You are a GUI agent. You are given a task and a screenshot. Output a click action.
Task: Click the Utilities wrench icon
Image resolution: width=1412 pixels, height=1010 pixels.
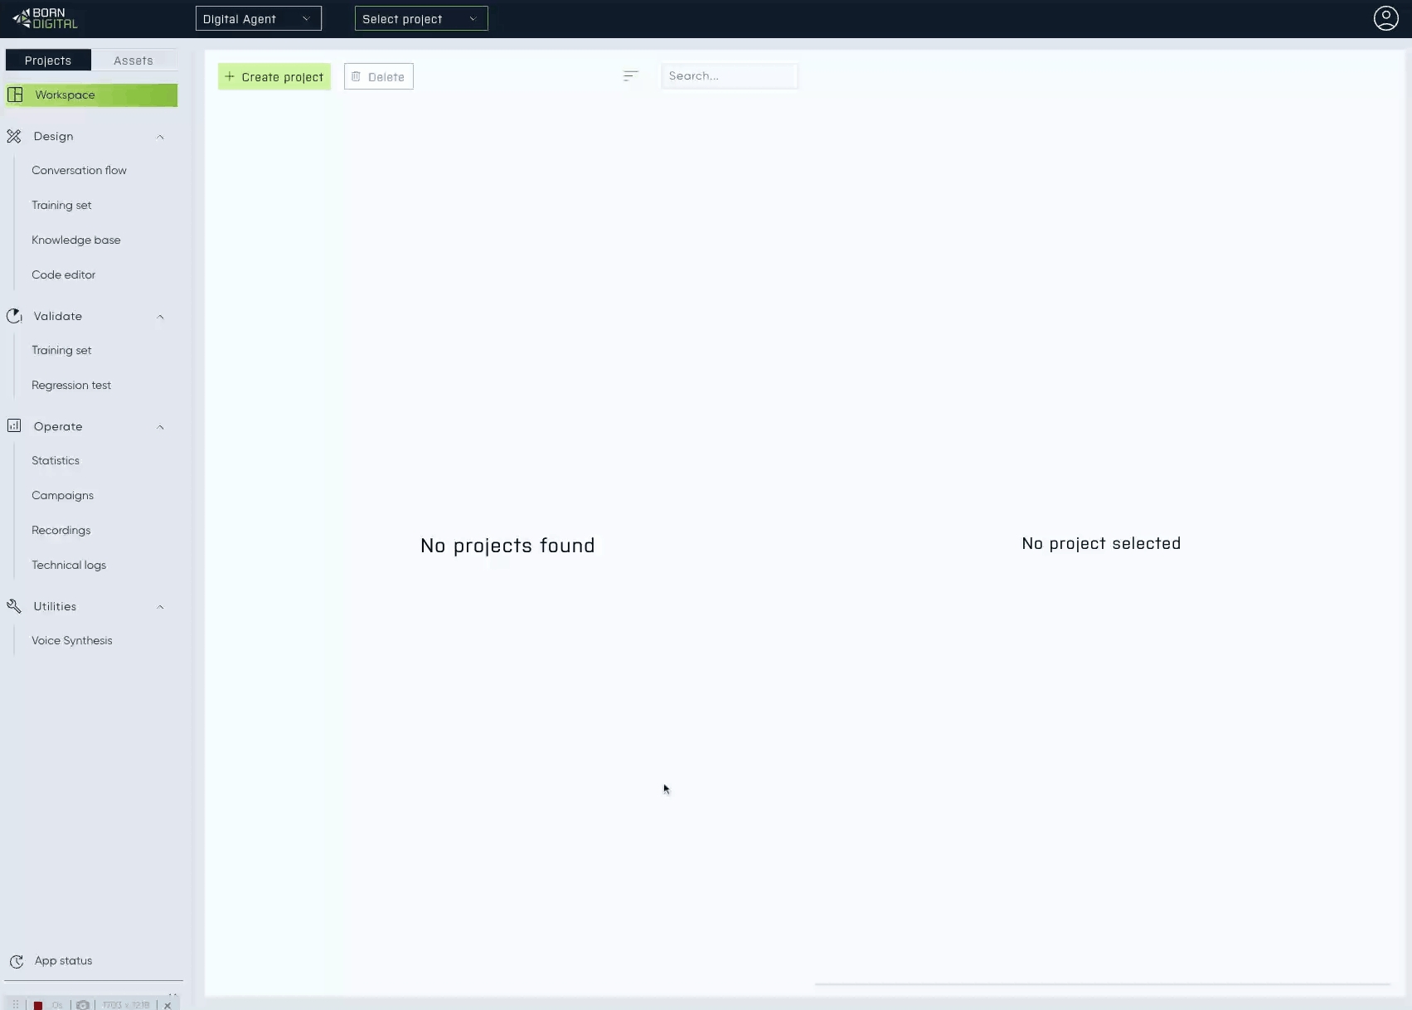pos(14,606)
